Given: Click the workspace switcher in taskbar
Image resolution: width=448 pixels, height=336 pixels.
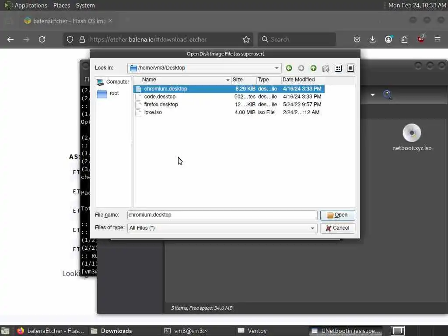Looking at the screenshot, I should tap(397, 331).
